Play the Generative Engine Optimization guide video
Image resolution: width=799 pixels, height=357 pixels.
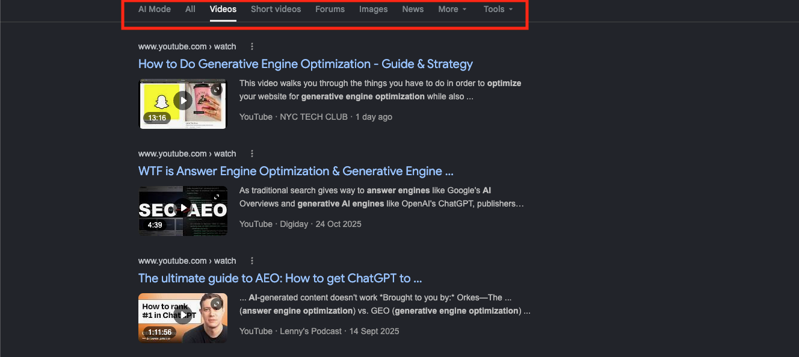[182, 100]
